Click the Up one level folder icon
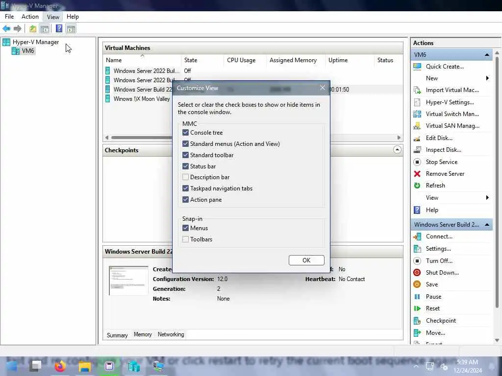Viewport: 502px width, 376px height. click(x=33, y=29)
